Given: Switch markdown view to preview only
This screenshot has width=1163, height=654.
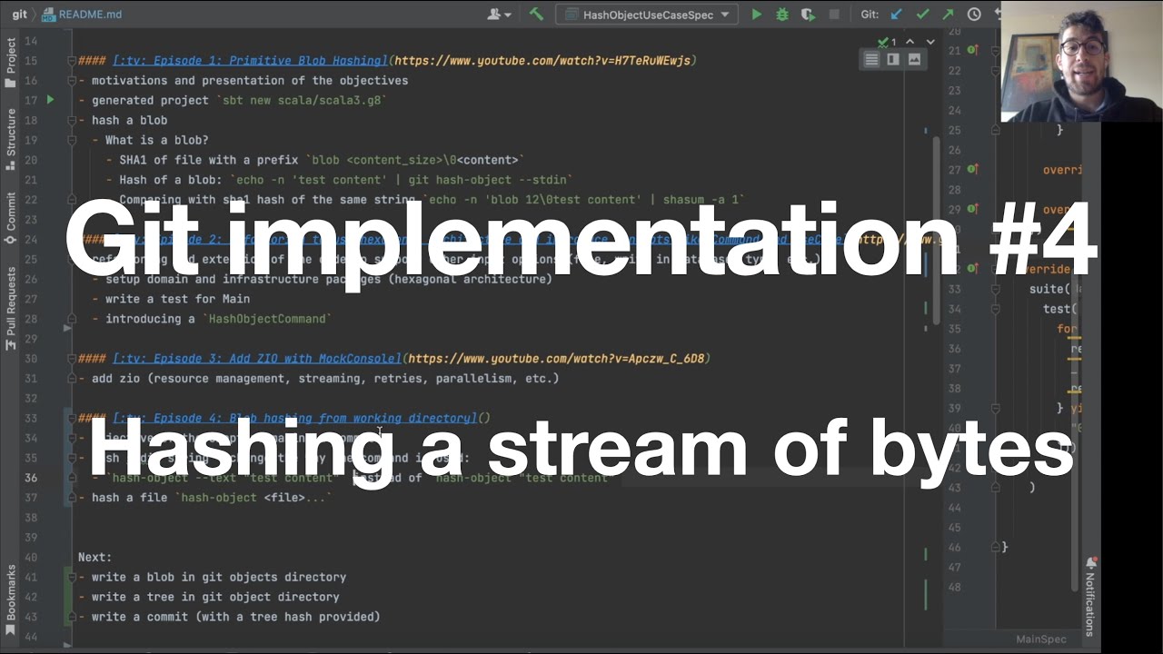Looking at the screenshot, I should tap(914, 59).
